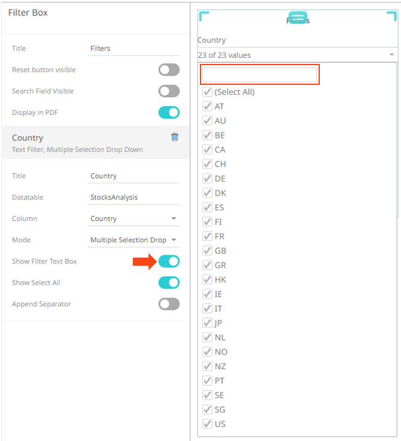Screen dimensions: 401x441
Task: Disable the Display in PDF toggle
Action: pos(169,113)
